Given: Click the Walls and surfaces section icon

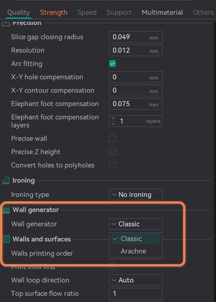Looking at the screenshot, I should (6, 239).
